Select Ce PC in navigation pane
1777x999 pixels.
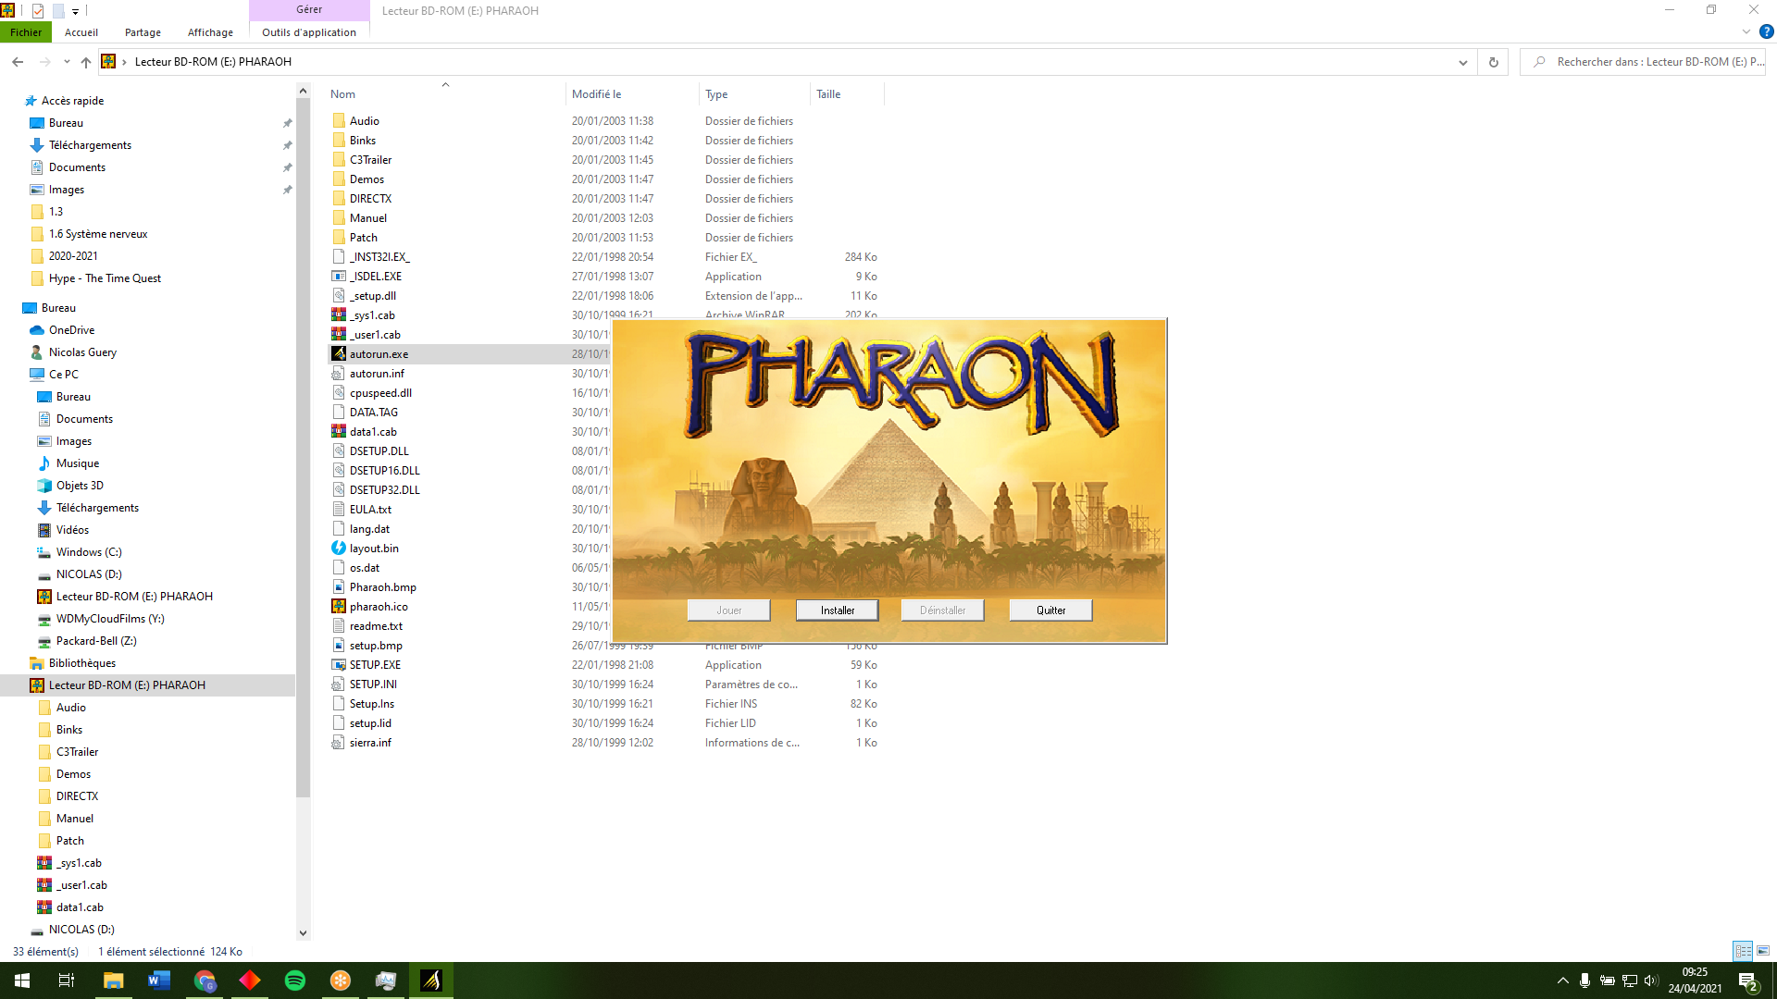[x=64, y=375]
